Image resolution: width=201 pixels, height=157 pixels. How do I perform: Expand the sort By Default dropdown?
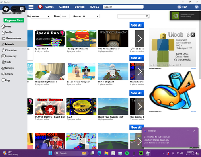point(40,16)
